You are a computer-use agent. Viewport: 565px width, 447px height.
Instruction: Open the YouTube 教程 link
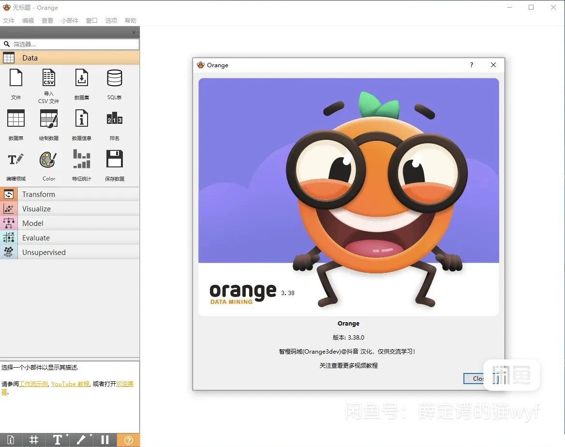(x=70, y=384)
